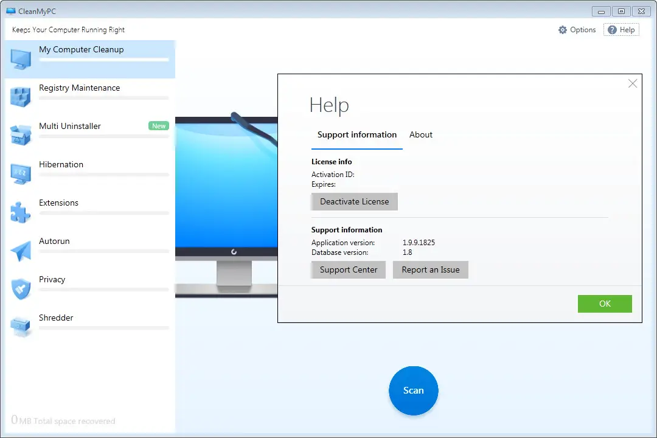
Task: Open the Hibernation section
Action: [90, 173]
